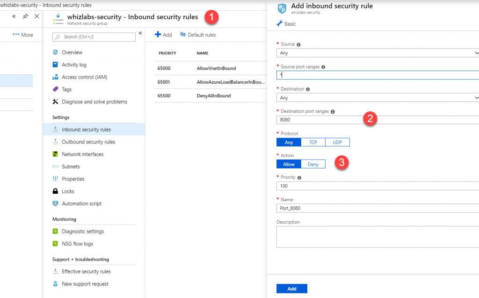Click the Overview shield icon in sidebar

click(x=55, y=52)
